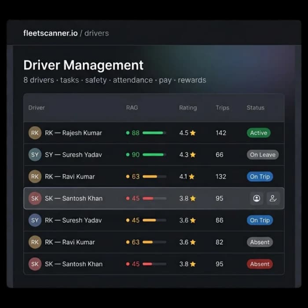This screenshot has width=308, height=308.
Task: Click SK avatar in Santosh Khan's red Absent row
Action: [35, 264]
